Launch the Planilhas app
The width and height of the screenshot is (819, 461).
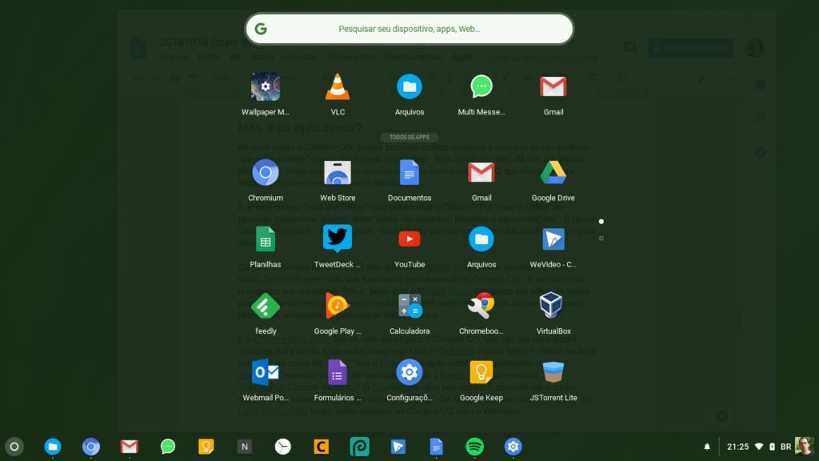(266, 239)
